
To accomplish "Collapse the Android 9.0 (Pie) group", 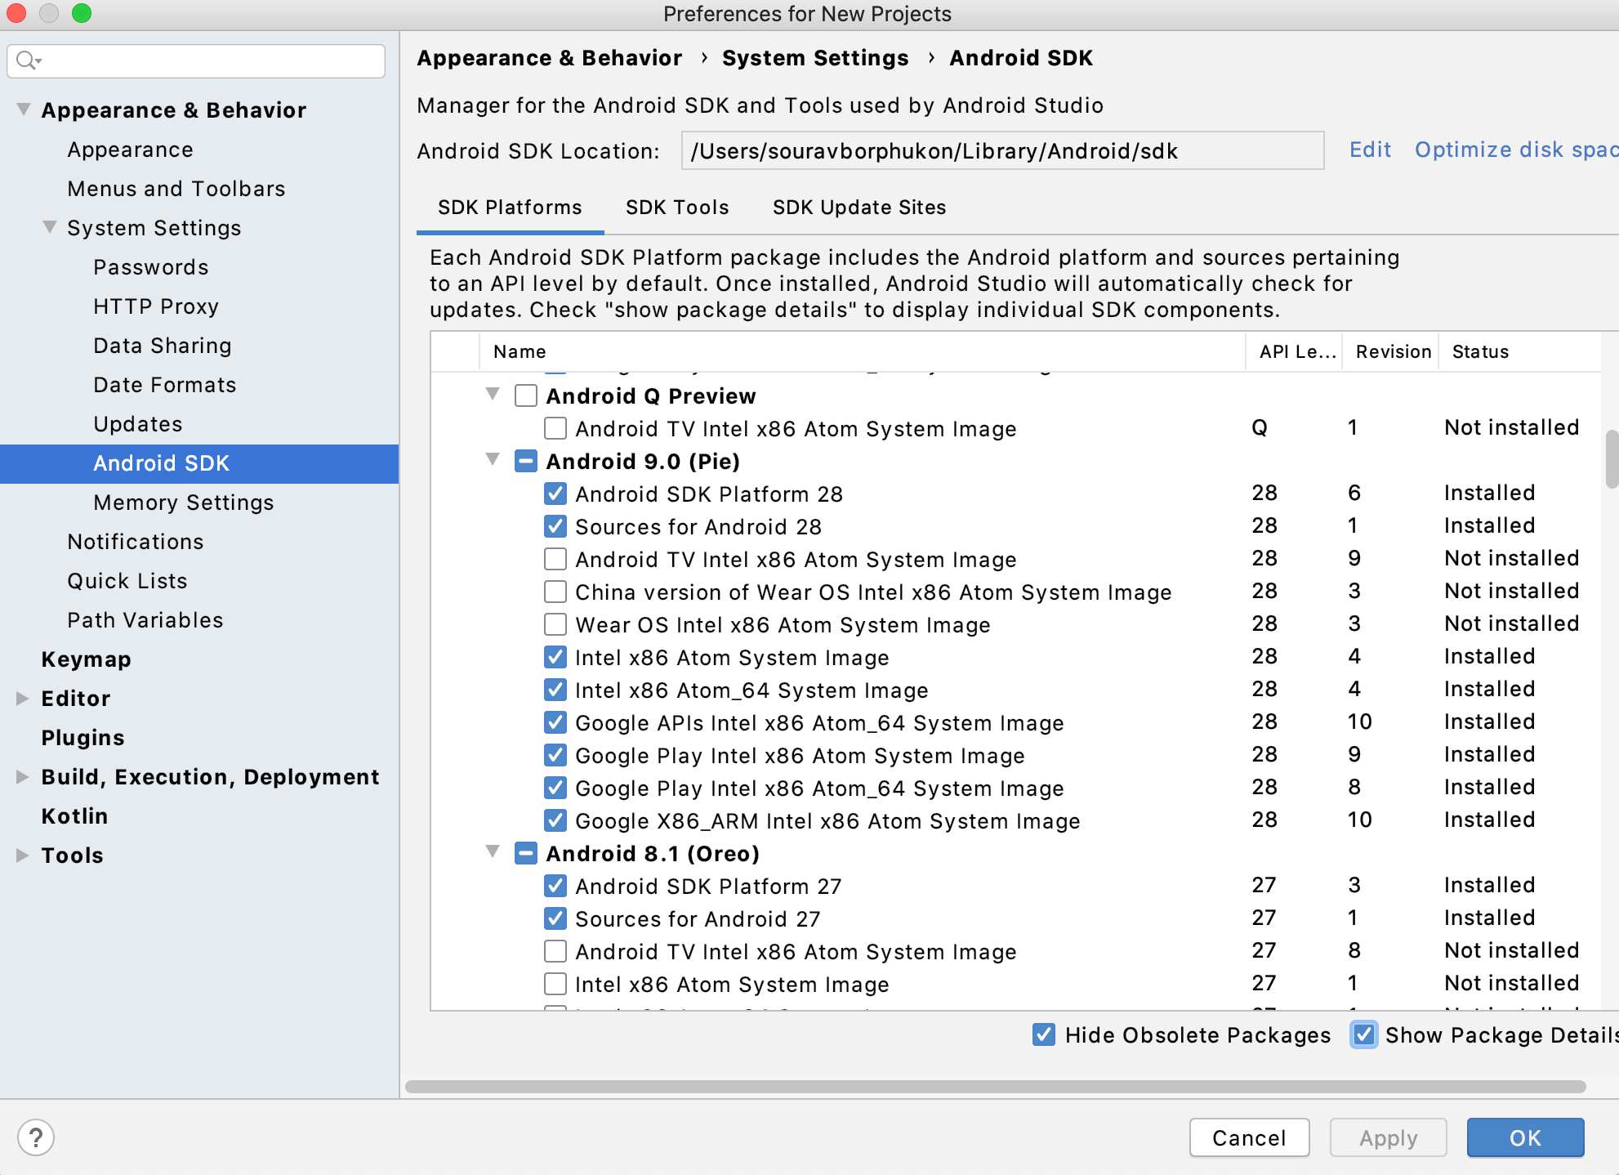I will click(x=492, y=460).
